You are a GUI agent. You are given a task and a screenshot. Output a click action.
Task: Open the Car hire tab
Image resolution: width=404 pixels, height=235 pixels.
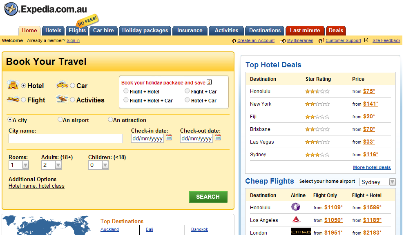pyautogui.click(x=103, y=31)
